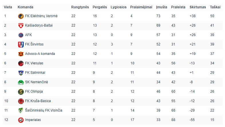The width and height of the screenshot is (225, 127).
Task: Sort table by Taškai column header
Action: pos(215,7)
